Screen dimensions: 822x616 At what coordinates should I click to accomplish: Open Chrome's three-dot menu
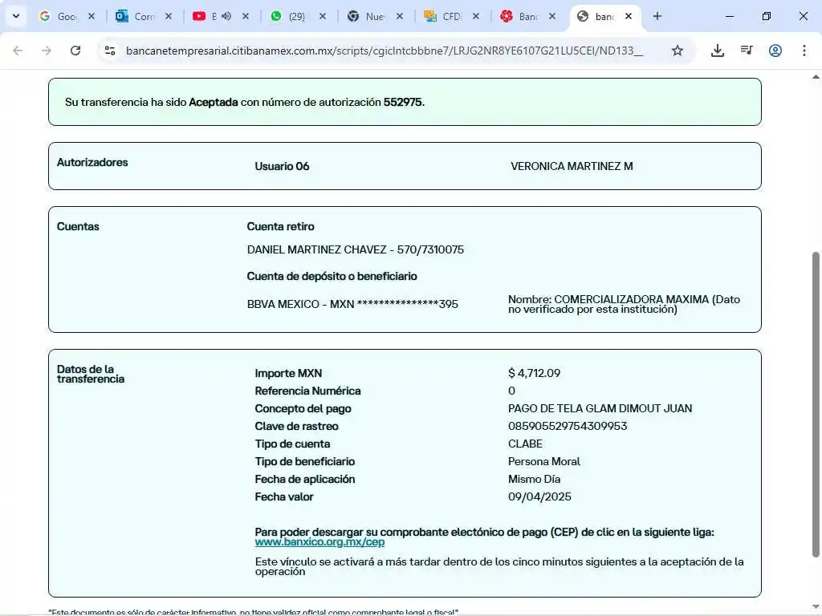[x=804, y=51]
